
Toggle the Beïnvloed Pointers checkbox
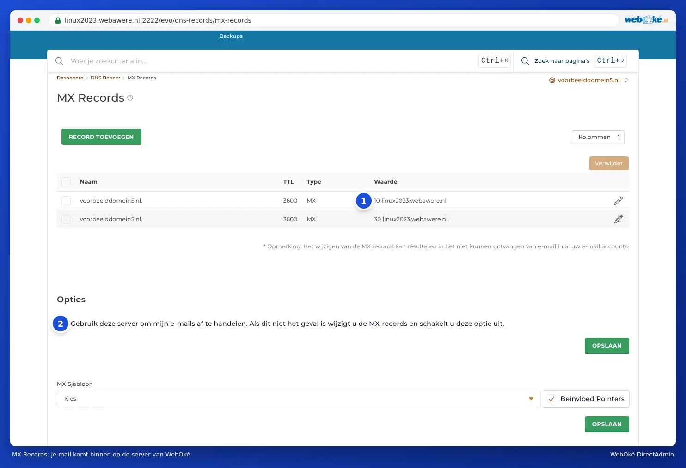coord(551,399)
